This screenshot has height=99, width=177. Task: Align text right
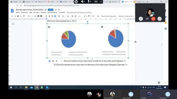point(52,16)
